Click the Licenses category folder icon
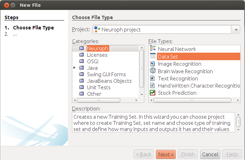This screenshot has height=160, width=245. pyautogui.click(x=82, y=55)
